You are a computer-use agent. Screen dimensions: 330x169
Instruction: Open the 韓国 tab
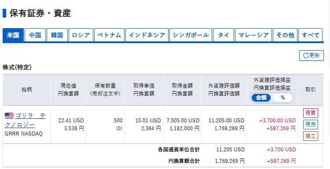pyautogui.click(x=57, y=35)
